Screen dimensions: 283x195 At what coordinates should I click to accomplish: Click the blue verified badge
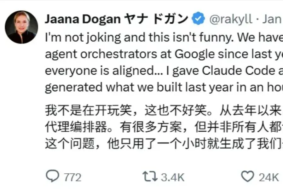[x=199, y=20]
